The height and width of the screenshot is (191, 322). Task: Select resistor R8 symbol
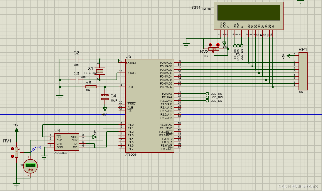91,87
